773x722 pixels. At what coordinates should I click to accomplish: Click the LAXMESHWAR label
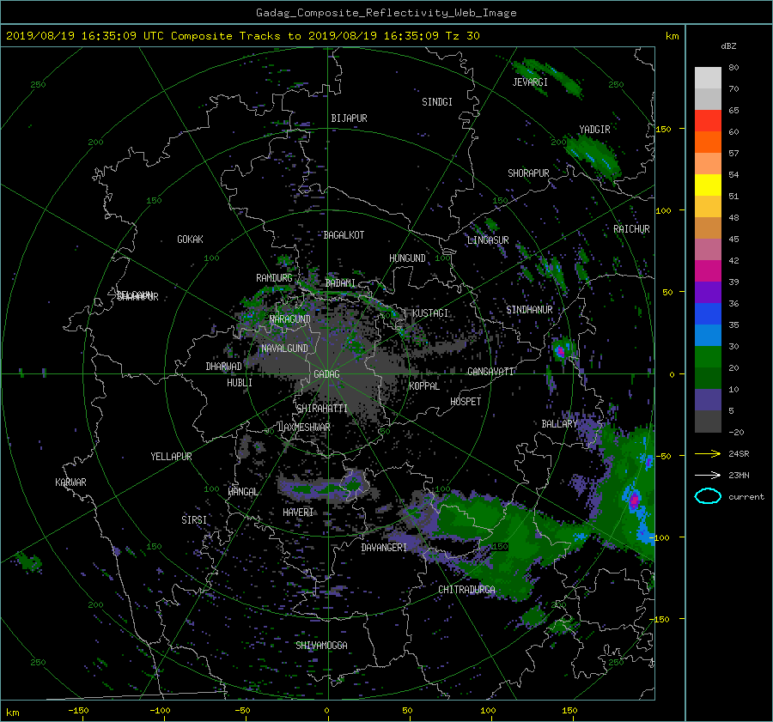pos(304,428)
